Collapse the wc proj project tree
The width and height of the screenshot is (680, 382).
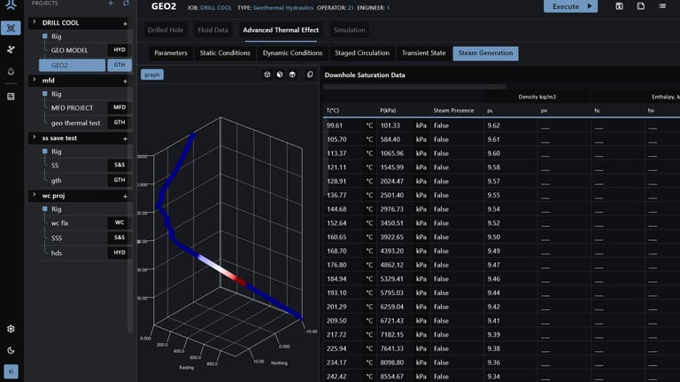point(35,195)
